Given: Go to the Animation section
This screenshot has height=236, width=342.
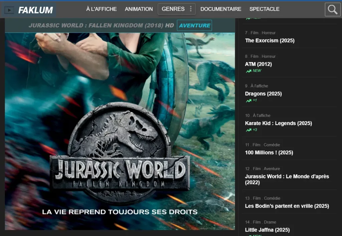Looking at the screenshot, I should coord(139,9).
